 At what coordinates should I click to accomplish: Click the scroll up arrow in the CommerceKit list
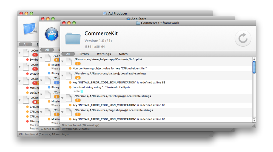coord(254,59)
